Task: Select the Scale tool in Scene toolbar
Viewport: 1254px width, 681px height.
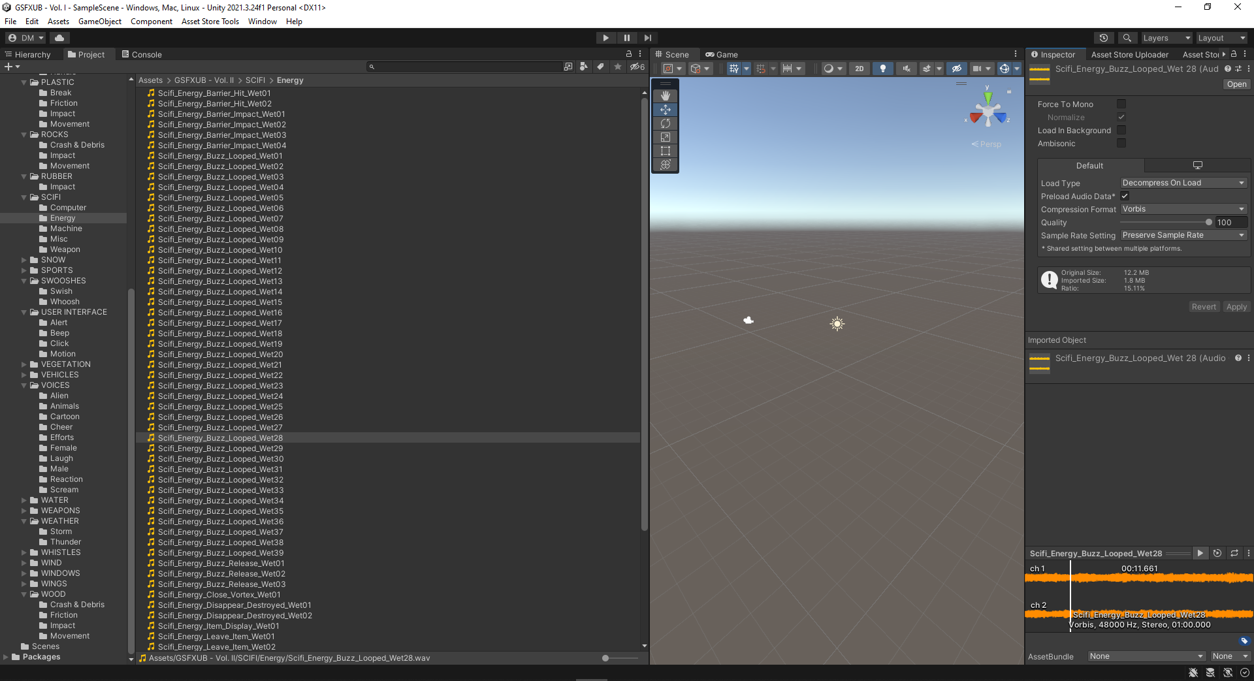Action: [x=666, y=137]
